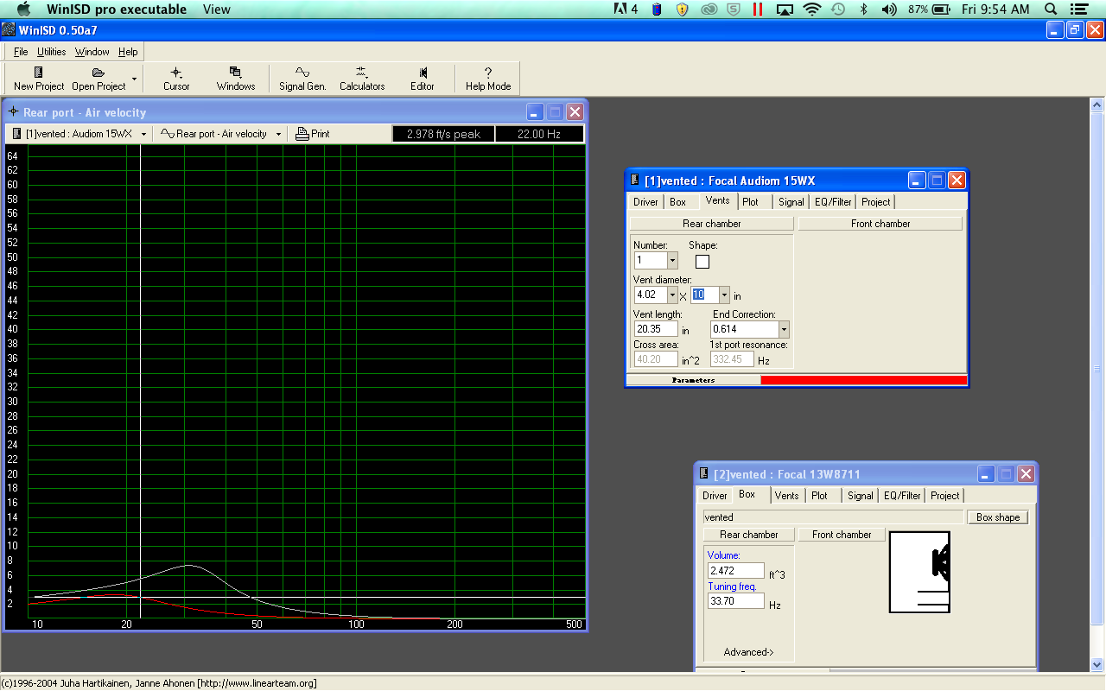Expand the Rear port - Air velocity plot type dropdown

[278, 134]
